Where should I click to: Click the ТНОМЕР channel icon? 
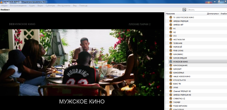point(171,102)
